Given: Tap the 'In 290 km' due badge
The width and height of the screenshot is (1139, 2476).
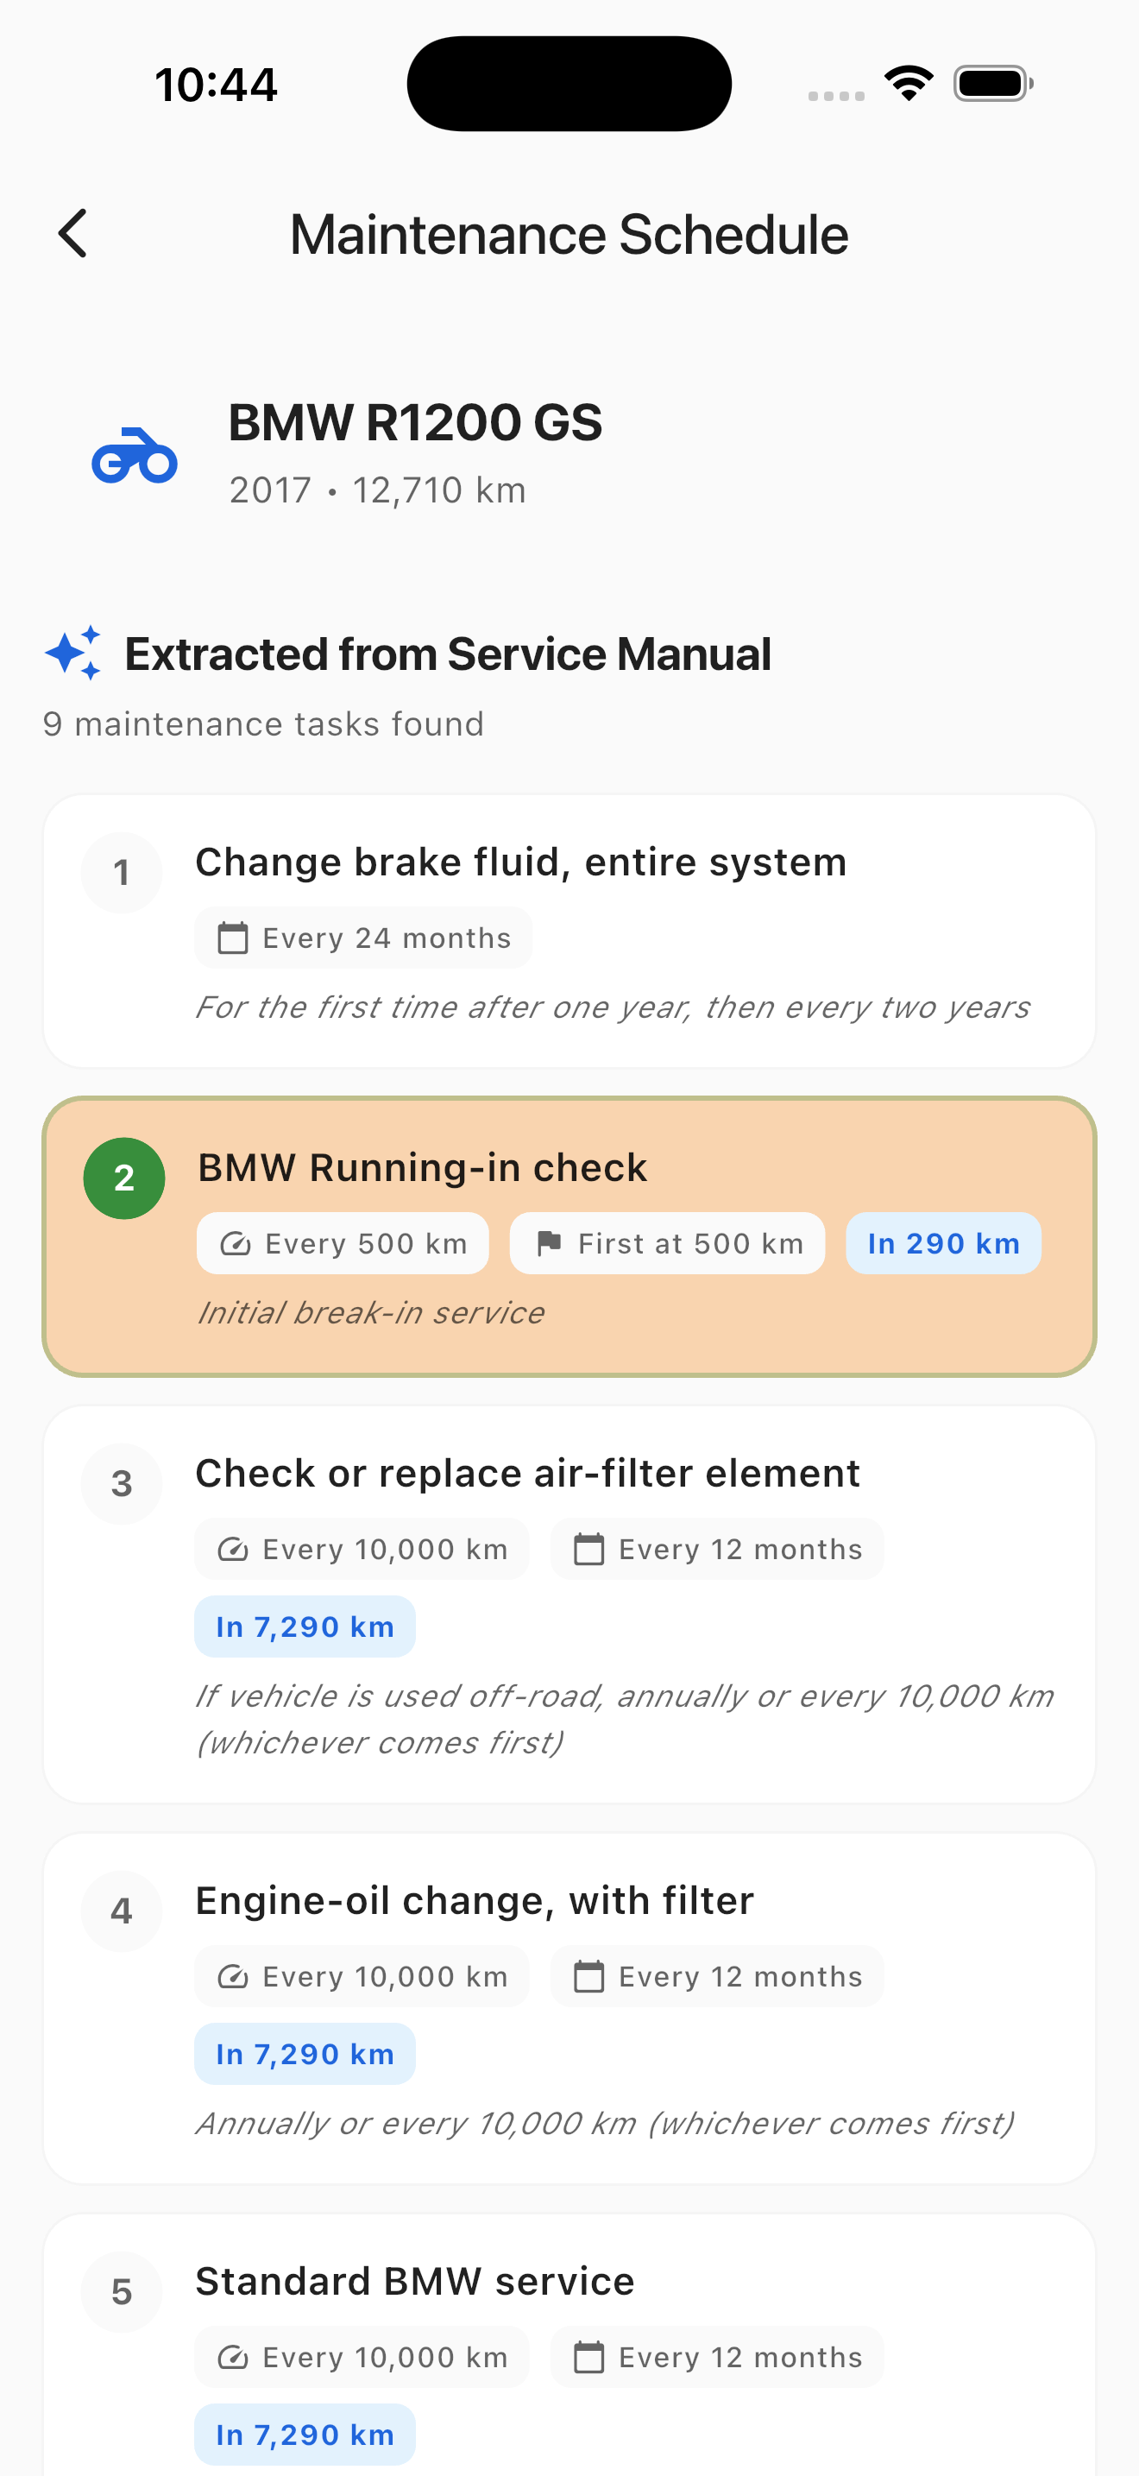Looking at the screenshot, I should coord(942,1243).
